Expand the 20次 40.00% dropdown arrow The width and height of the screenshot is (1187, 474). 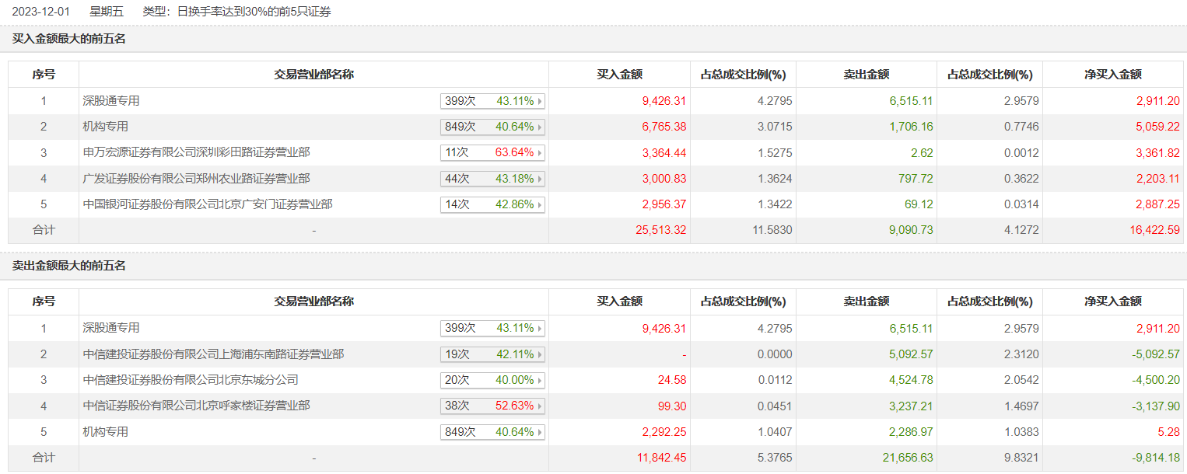[x=540, y=381]
